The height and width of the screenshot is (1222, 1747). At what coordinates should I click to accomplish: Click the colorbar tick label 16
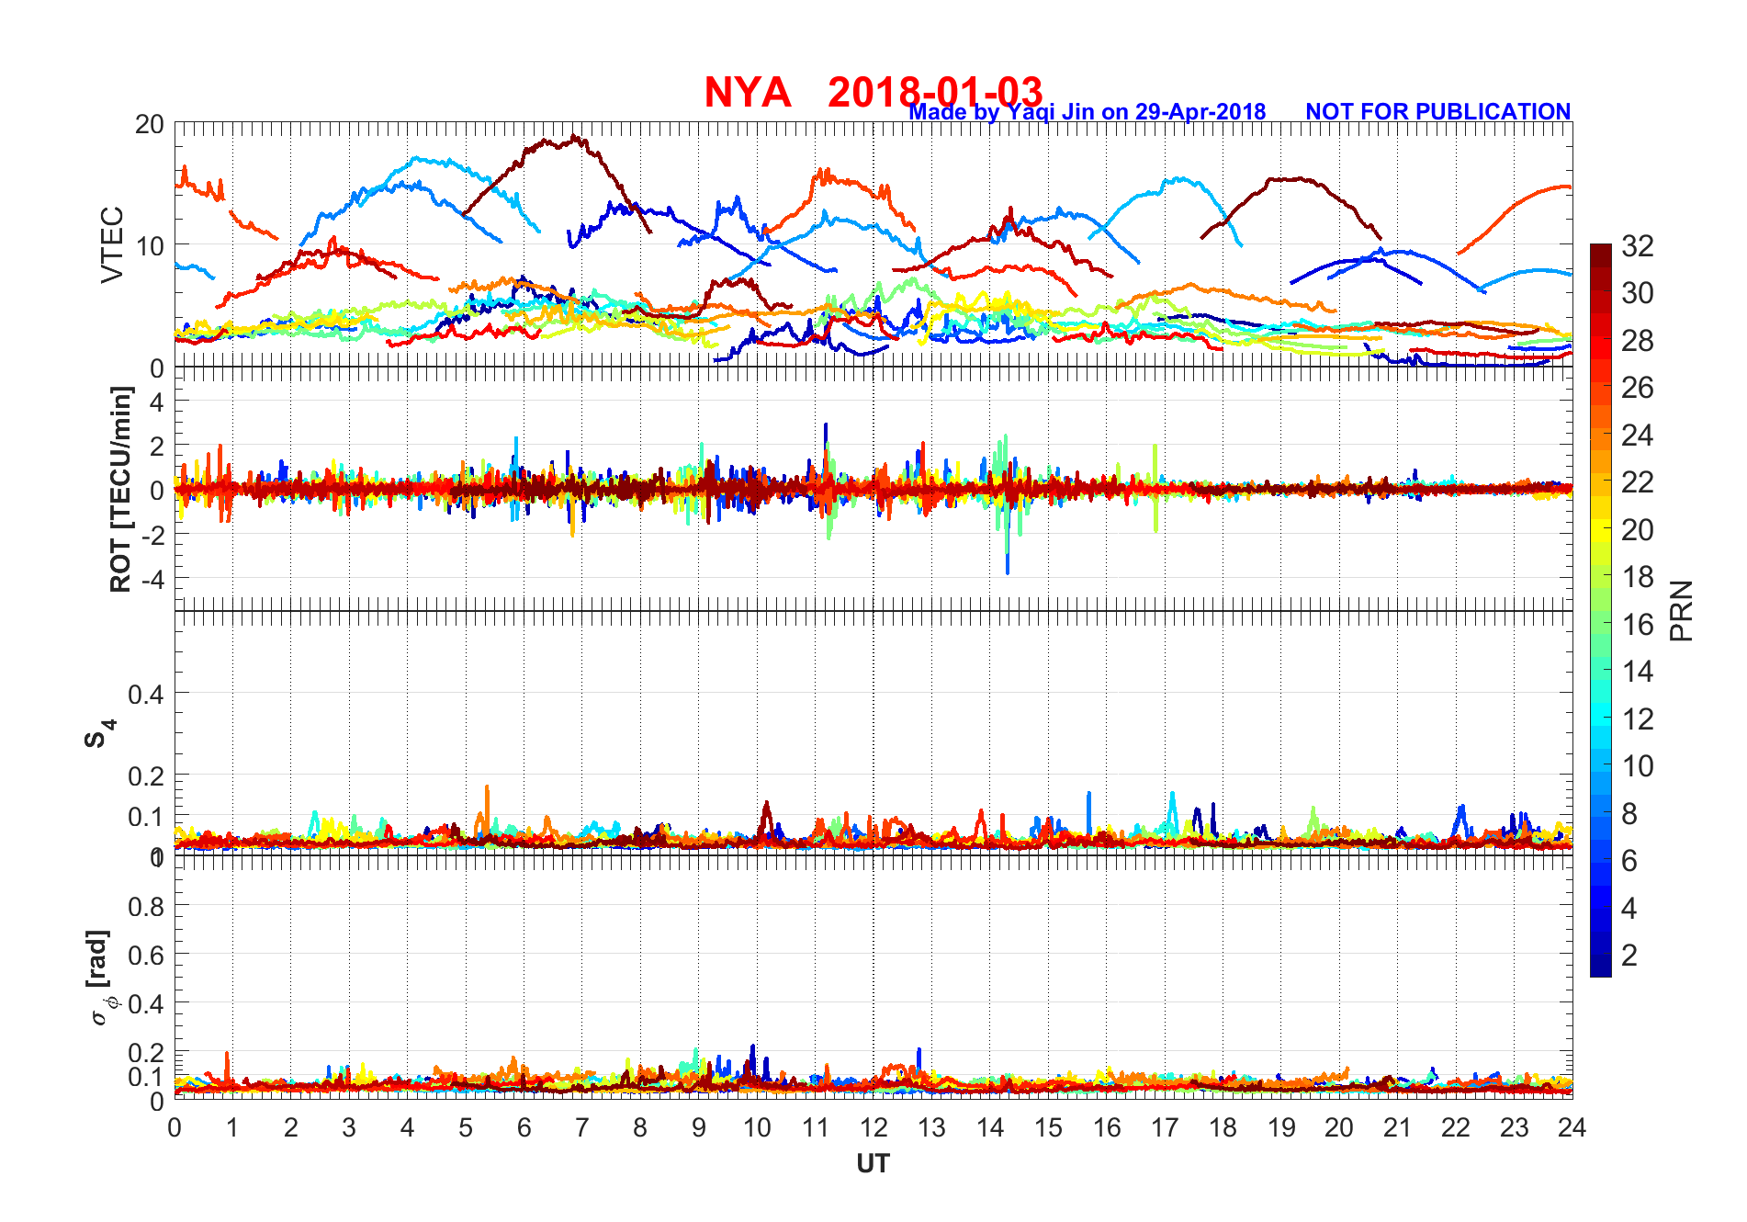(1637, 625)
